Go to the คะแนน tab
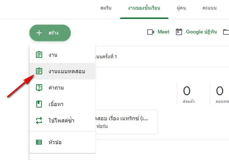 (209, 8)
